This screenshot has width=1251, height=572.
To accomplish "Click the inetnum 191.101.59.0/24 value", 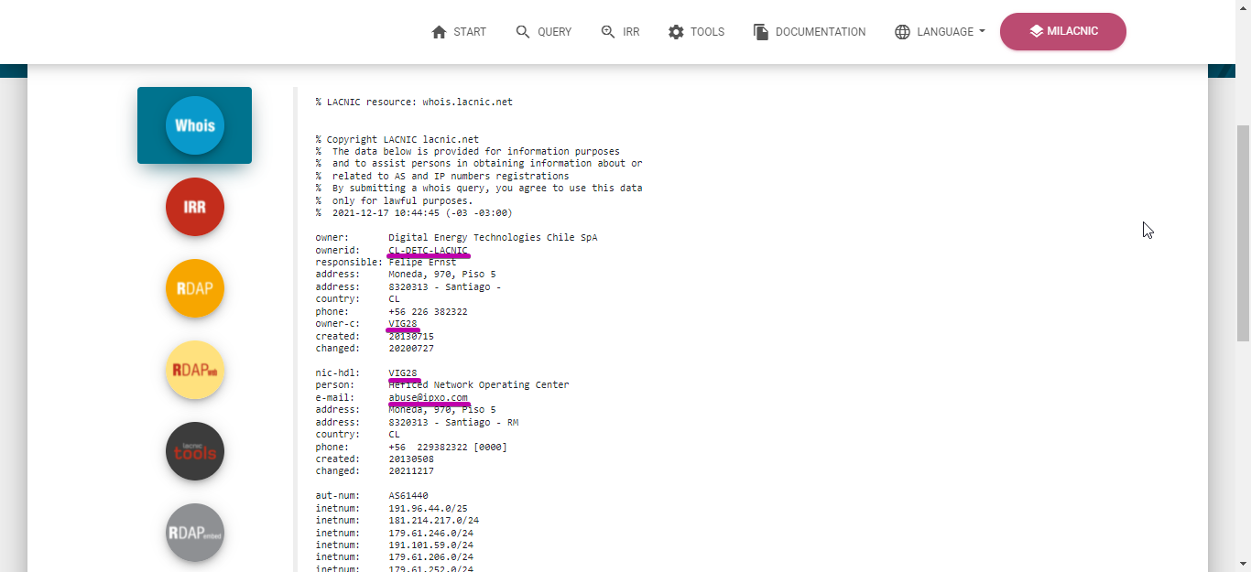I will pyautogui.click(x=430, y=545).
